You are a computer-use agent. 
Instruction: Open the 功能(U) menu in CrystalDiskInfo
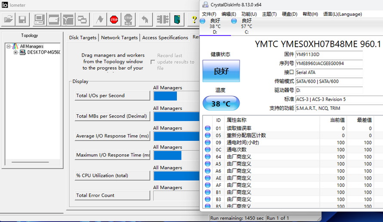[249, 14]
